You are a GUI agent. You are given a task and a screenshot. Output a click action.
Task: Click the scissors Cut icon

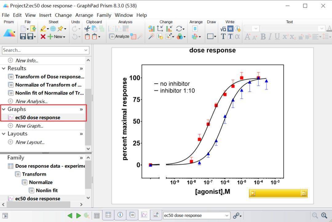(x=87, y=29)
